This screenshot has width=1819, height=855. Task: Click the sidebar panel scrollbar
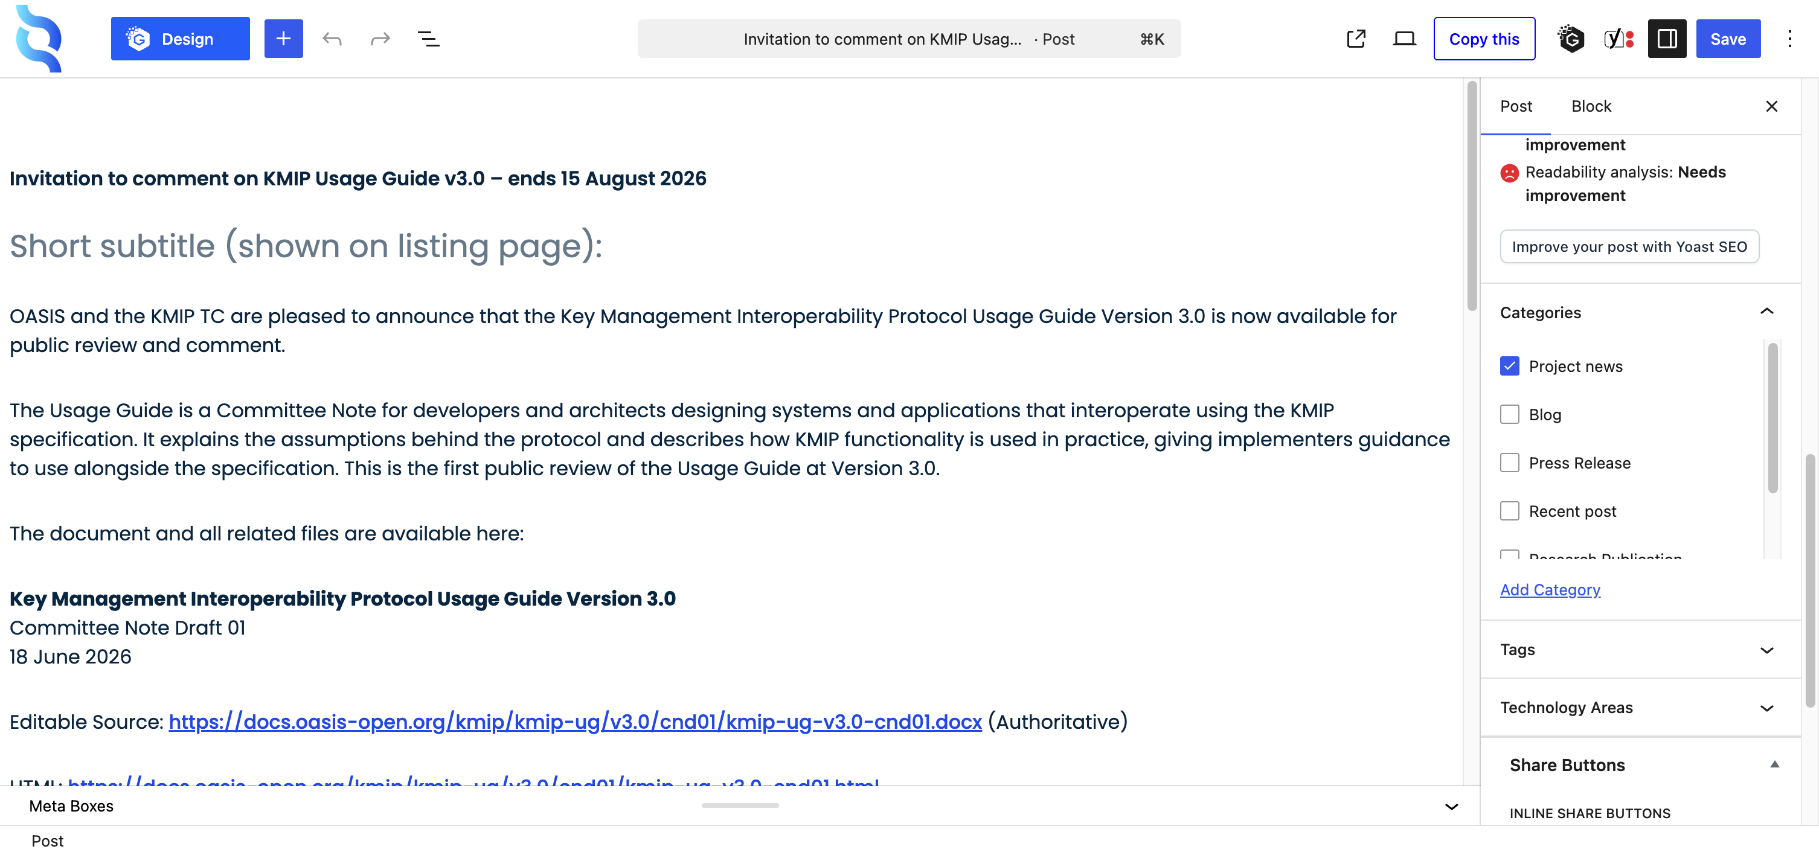tap(1810, 580)
